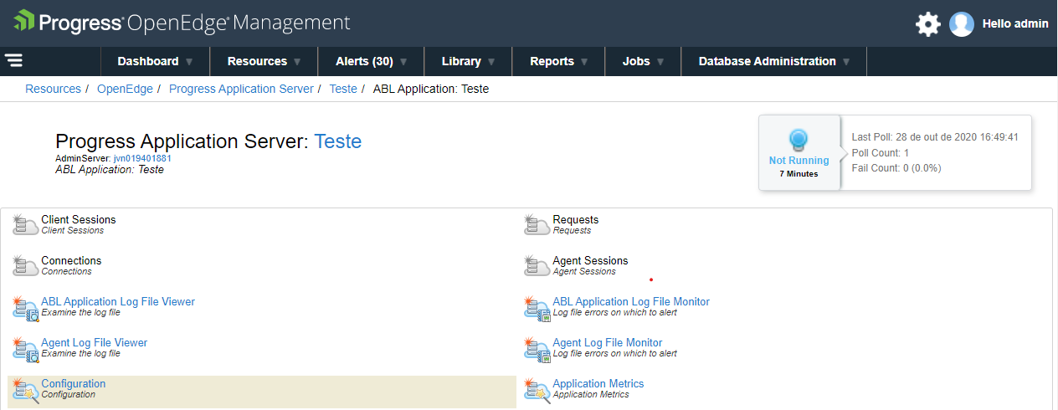Open the Alerts (30) dropdown
1058x410 pixels.
pos(372,61)
